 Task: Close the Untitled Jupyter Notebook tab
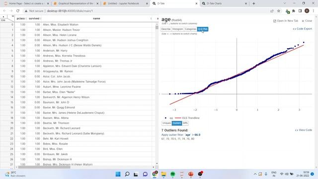(x=147, y=3)
